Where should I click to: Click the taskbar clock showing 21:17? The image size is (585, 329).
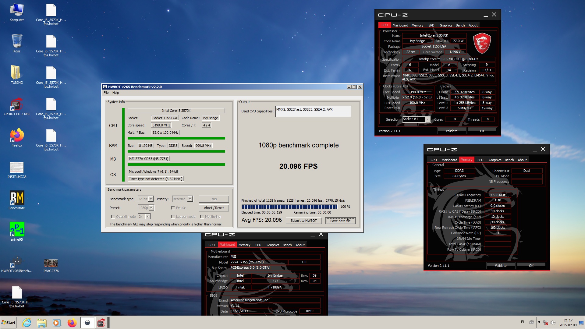[568, 323]
